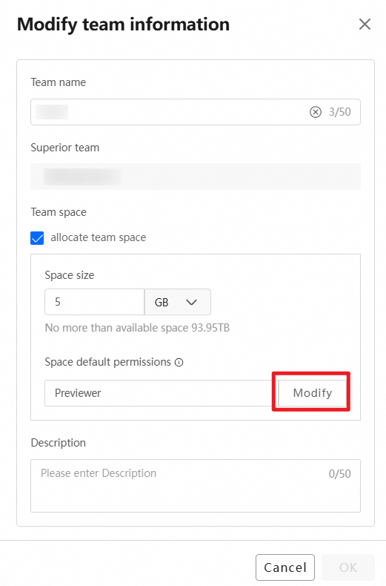The image size is (386, 586).
Task: Close the Modify team information dialog
Action: tap(365, 24)
